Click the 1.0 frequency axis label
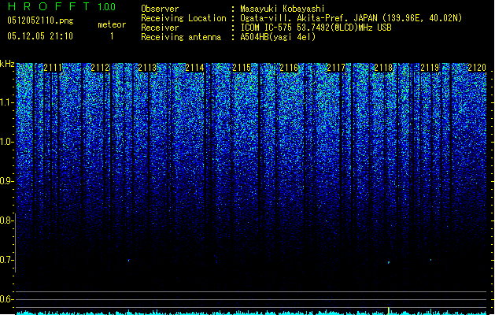This screenshot has height=315, width=495. click(x=7, y=142)
